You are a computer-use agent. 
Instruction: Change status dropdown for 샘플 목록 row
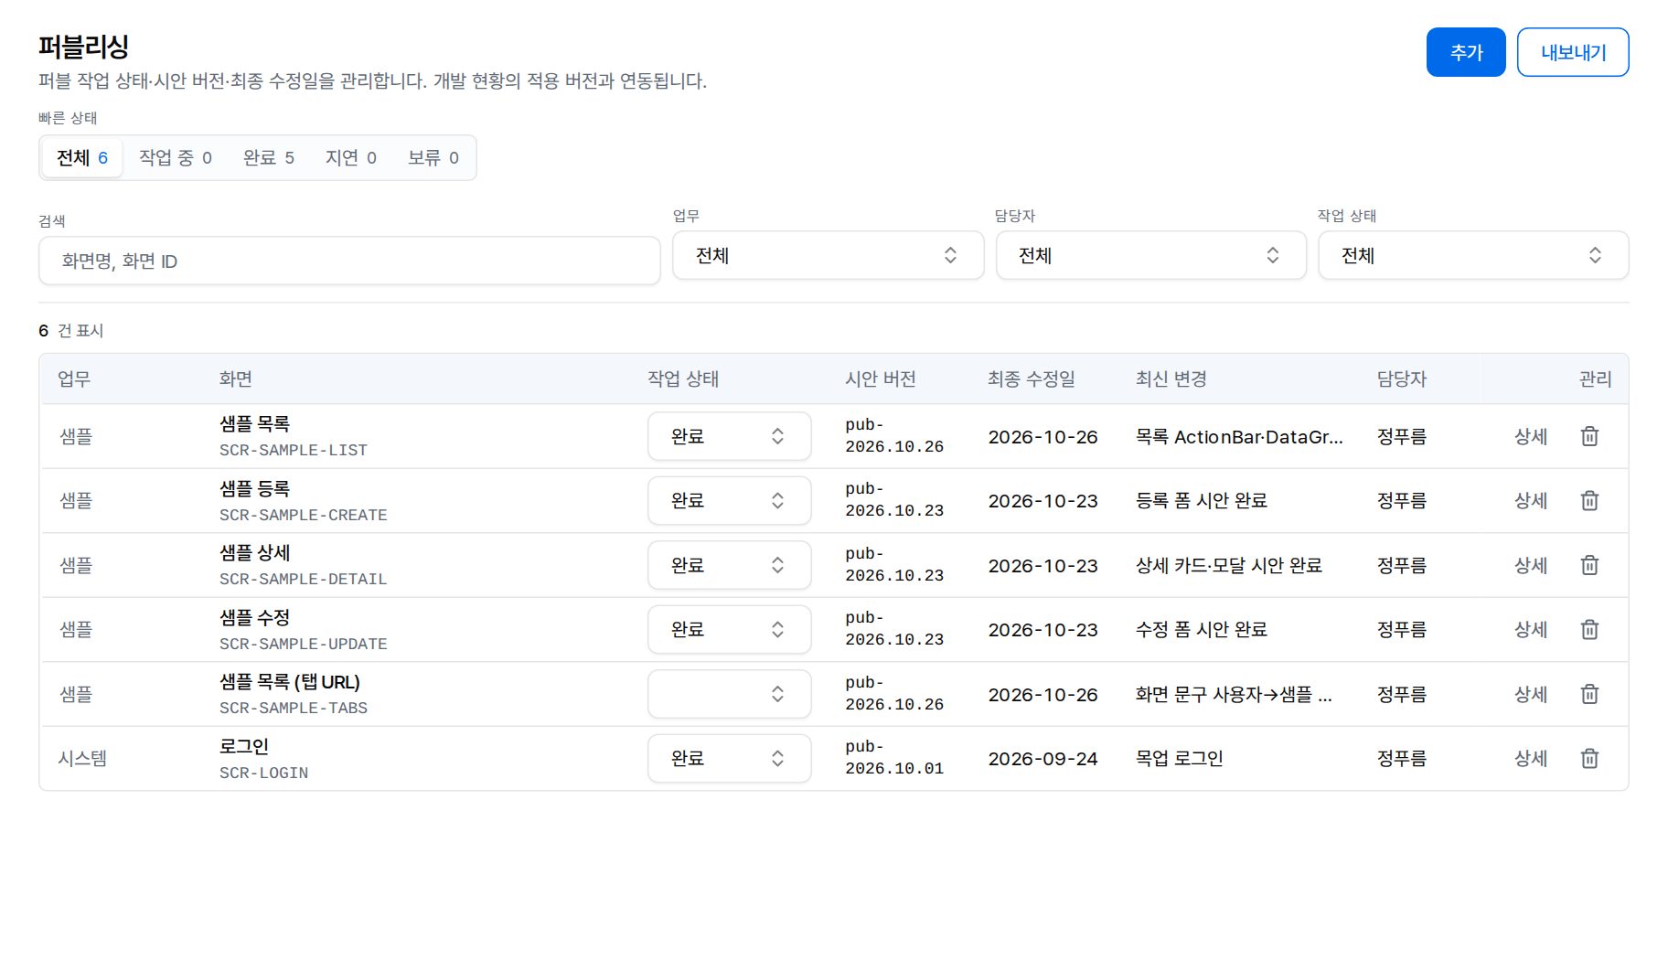tap(729, 436)
